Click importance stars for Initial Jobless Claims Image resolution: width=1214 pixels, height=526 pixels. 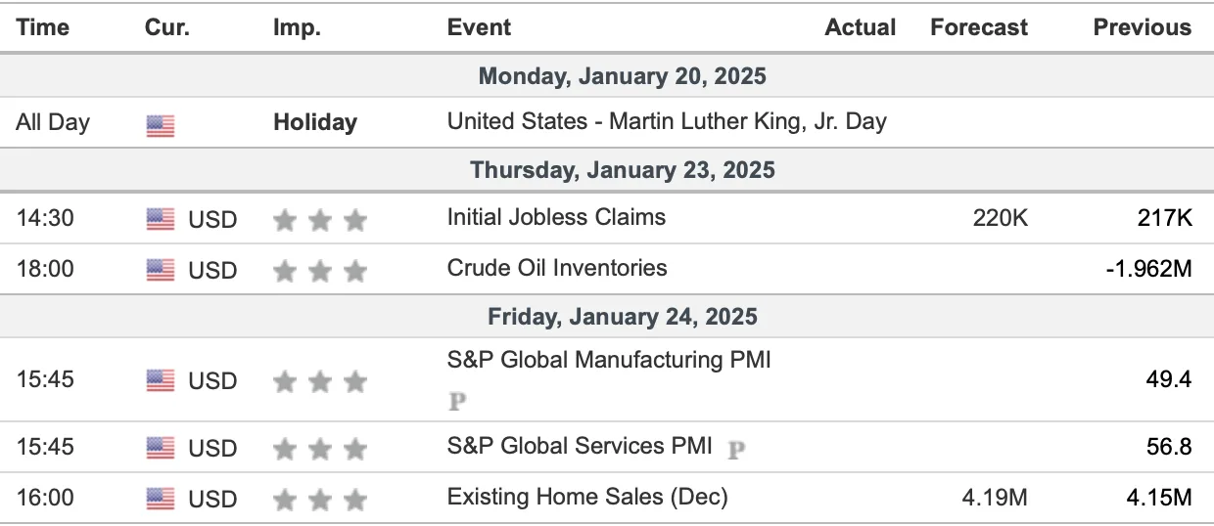click(320, 220)
